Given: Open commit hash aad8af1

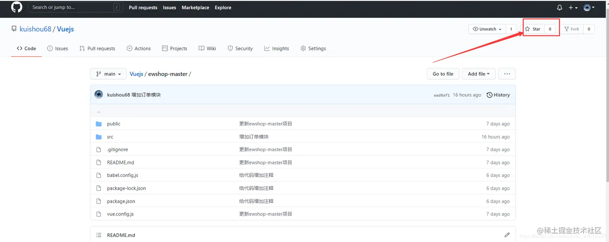Looking at the screenshot, I should (441, 95).
